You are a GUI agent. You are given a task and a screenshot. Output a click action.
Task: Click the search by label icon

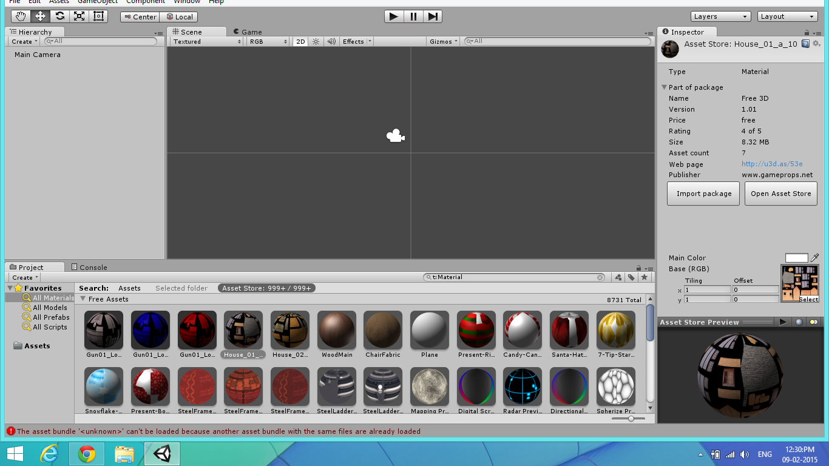pyautogui.click(x=631, y=277)
